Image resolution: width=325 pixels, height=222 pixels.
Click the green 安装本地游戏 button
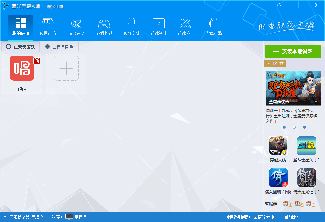pos(293,52)
